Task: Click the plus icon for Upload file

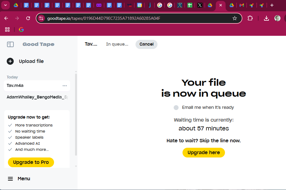Action: tap(10, 61)
